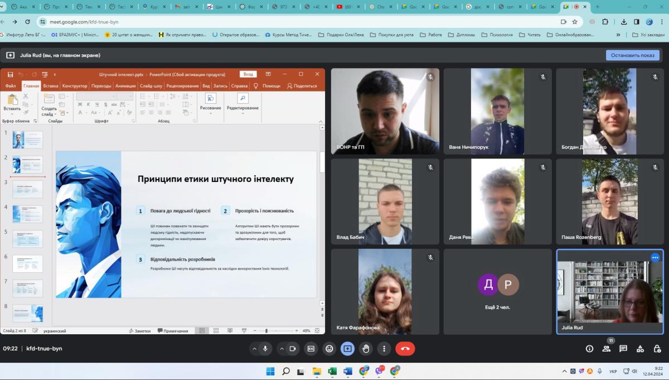Click the present screen icon in Meet
Screen dimensions: 669x380
[347, 349]
